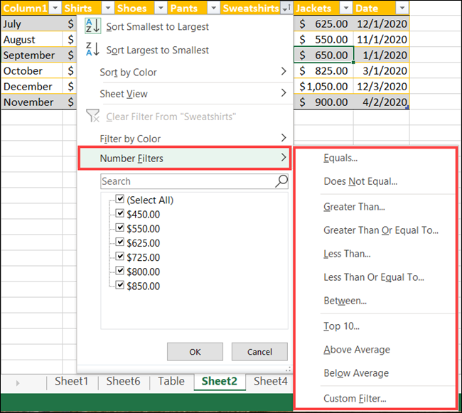Click the Sweatshirts column filter button
Image resolution: width=462 pixels, height=413 pixels.
[286, 9]
